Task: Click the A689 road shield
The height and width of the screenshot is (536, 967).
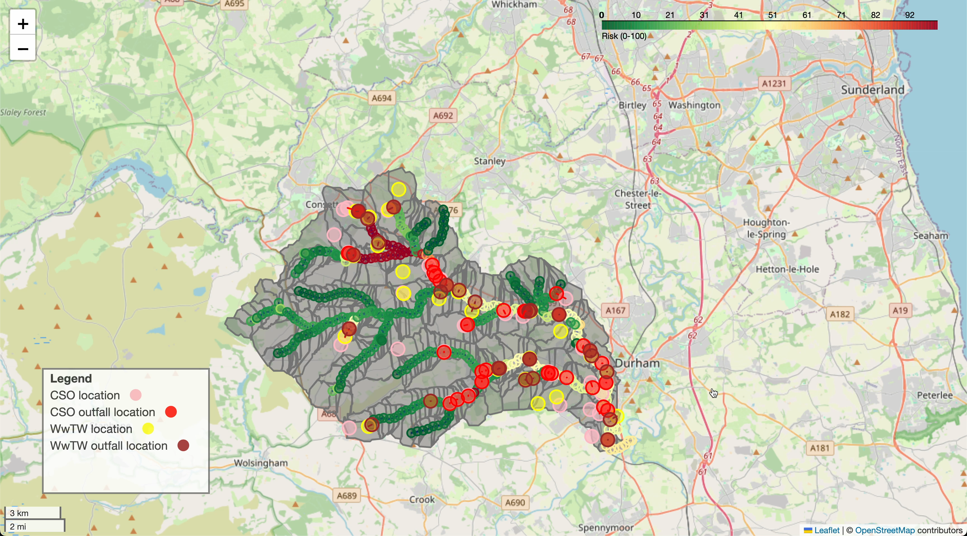Action: click(x=346, y=495)
